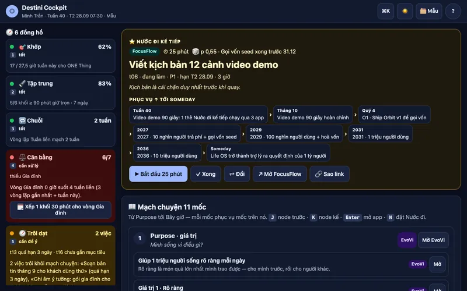The height and width of the screenshot is (291, 467).
Task: Click Bắt đầu 25 phút start button
Action: point(158,174)
